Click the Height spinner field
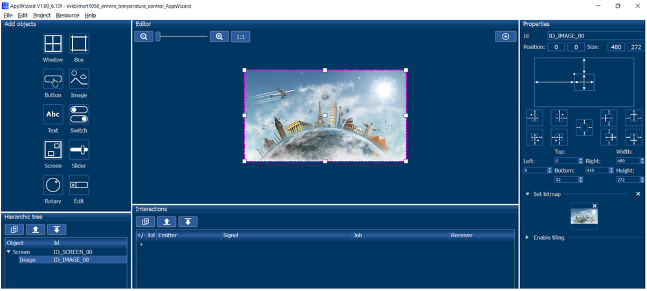Image resolution: width=647 pixels, height=291 pixels. tap(630, 180)
